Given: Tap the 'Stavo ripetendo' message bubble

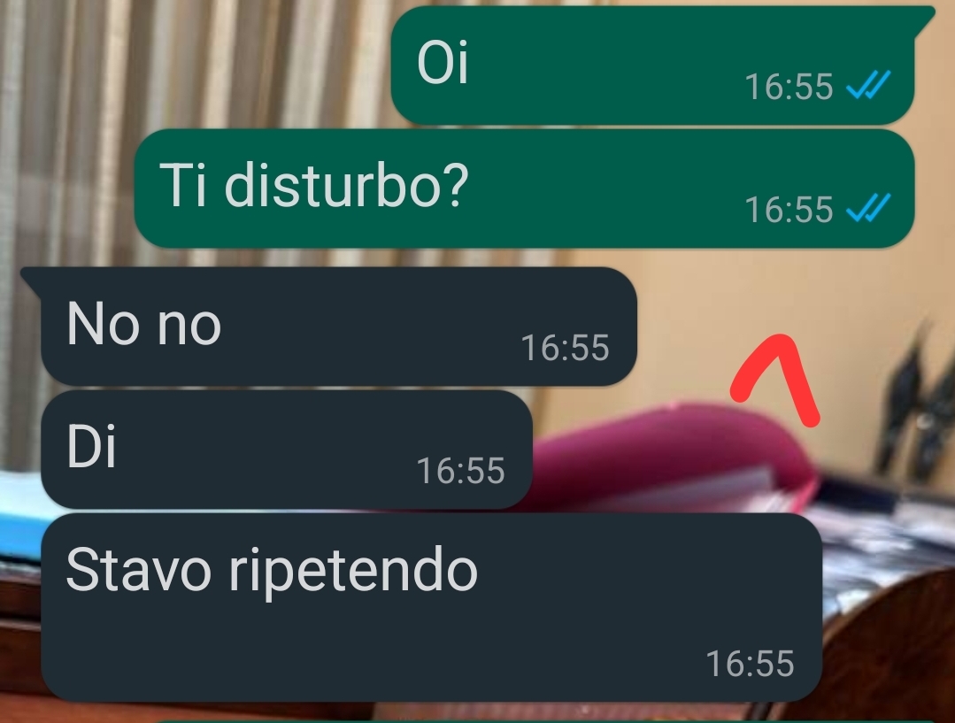Looking at the screenshot, I should tap(432, 607).
